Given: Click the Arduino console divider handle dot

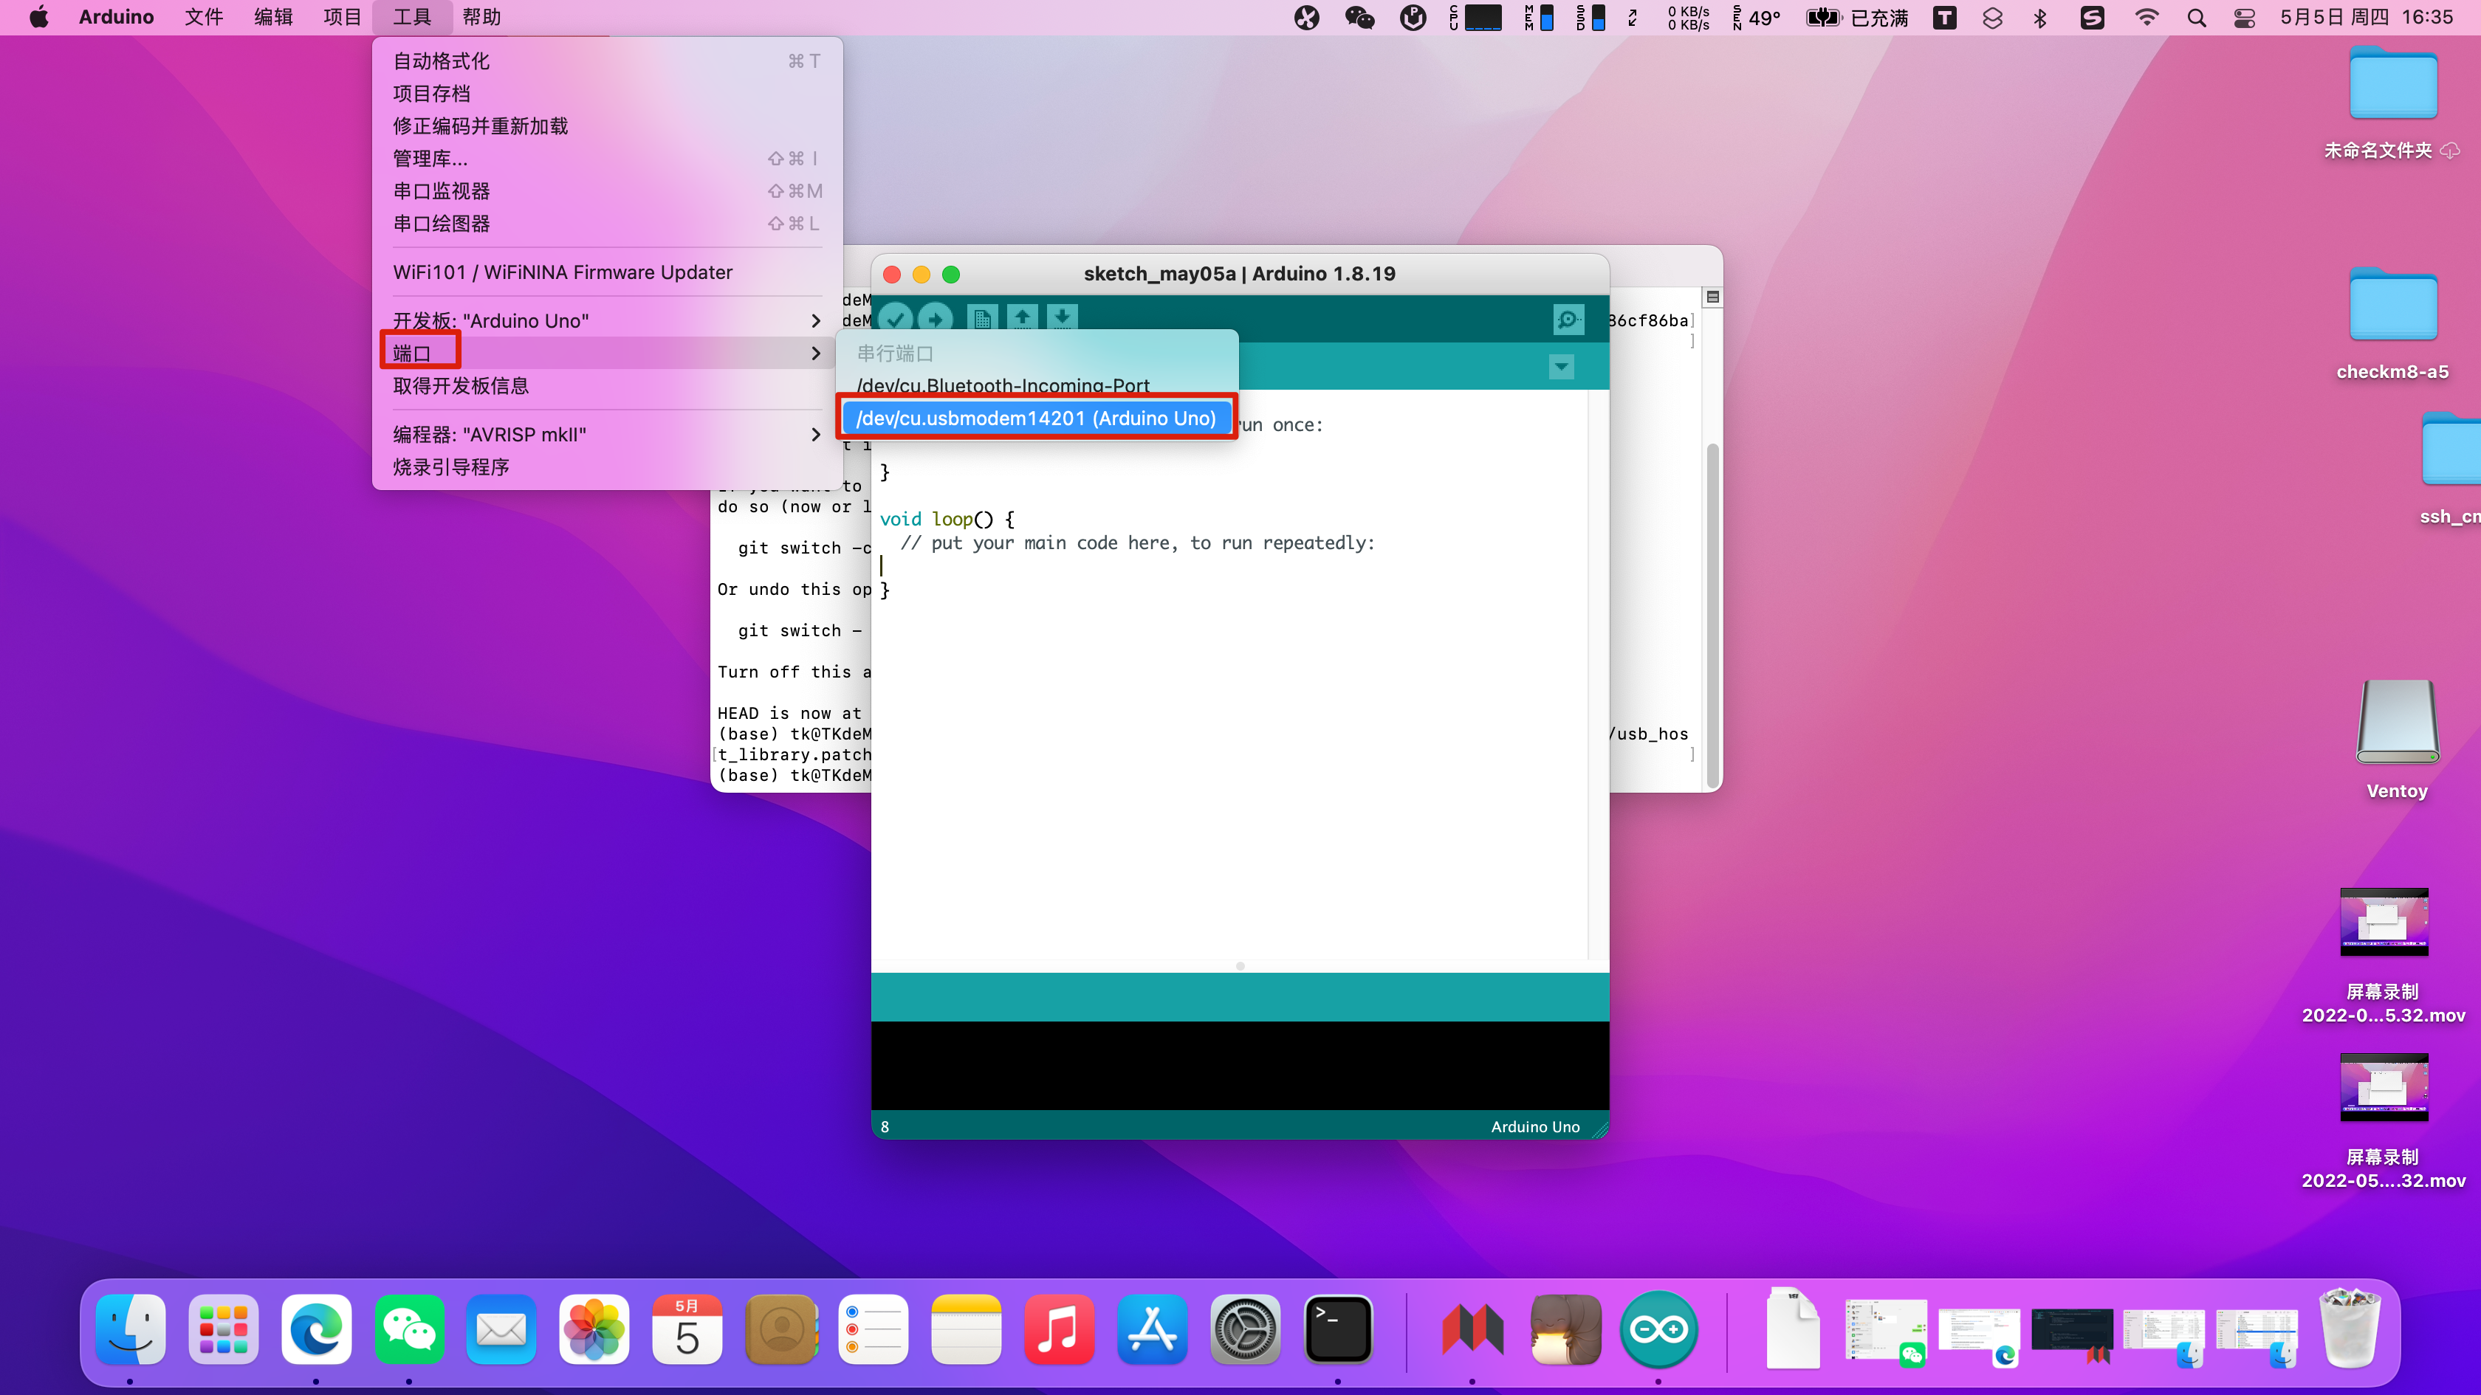Looking at the screenshot, I should click(x=1240, y=965).
